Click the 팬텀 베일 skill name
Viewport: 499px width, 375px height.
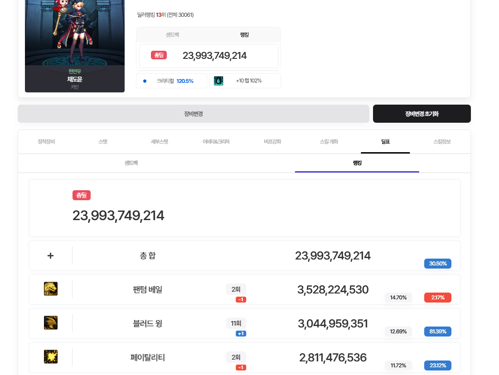[148, 289]
